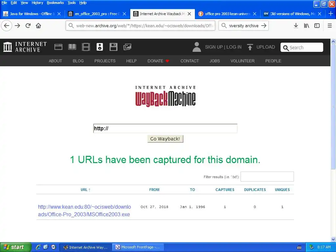The image size is (336, 252).
Task: Sort results by UNIQUES column
Action: pyautogui.click(x=282, y=190)
